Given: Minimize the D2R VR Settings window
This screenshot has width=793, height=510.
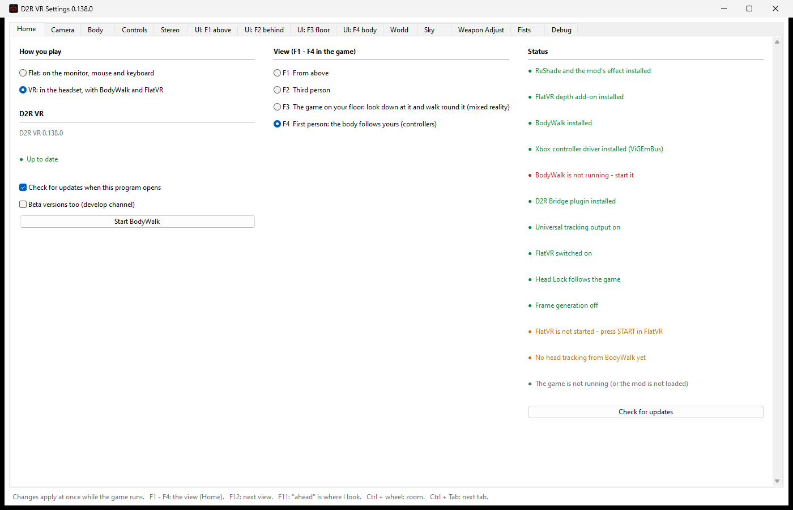Looking at the screenshot, I should point(724,8).
